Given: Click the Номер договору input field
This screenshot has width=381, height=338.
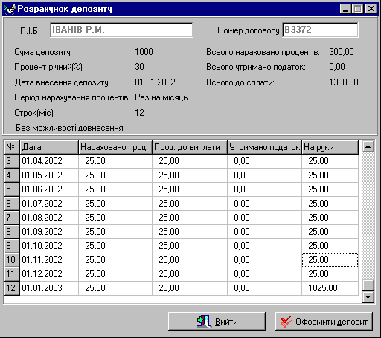Looking at the screenshot, I should point(320,30).
